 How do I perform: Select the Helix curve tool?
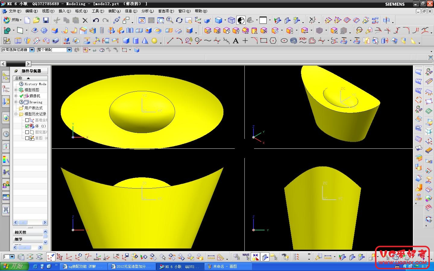(293, 41)
